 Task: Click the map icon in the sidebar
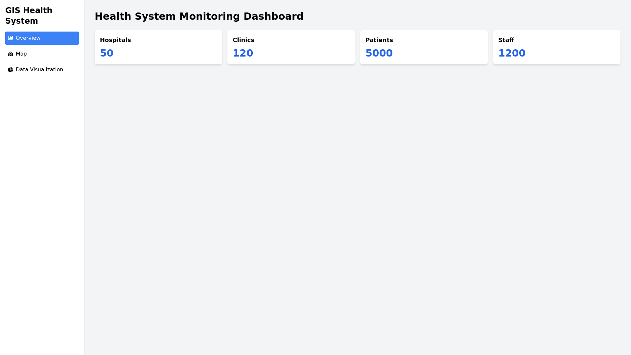(11, 54)
